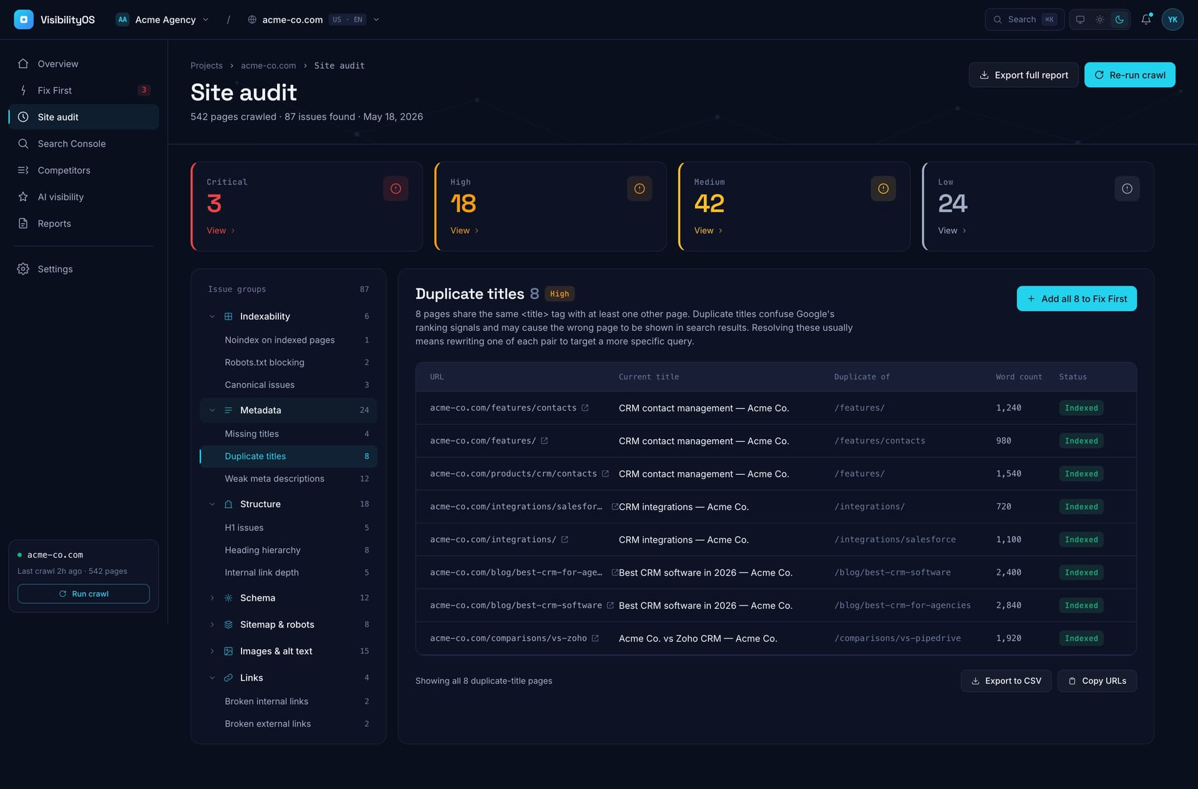
Task: Select Missing titles issue
Action: [288, 434]
